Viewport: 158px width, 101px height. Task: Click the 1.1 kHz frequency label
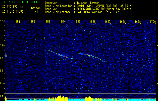click(2, 33)
